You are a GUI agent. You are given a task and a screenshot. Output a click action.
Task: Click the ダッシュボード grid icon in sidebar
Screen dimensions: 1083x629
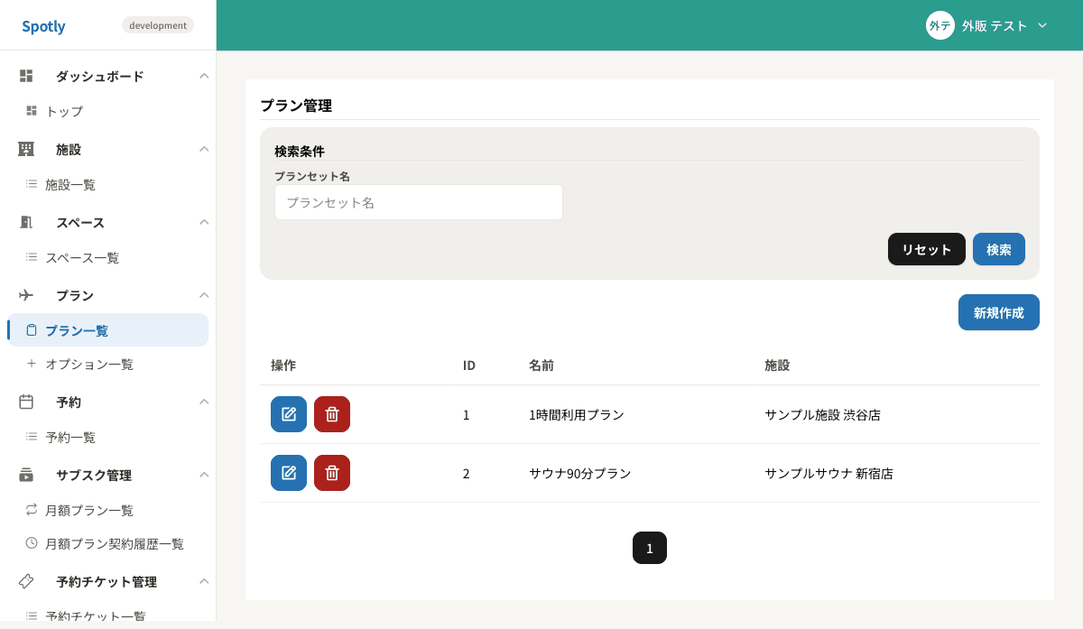pyautogui.click(x=26, y=76)
